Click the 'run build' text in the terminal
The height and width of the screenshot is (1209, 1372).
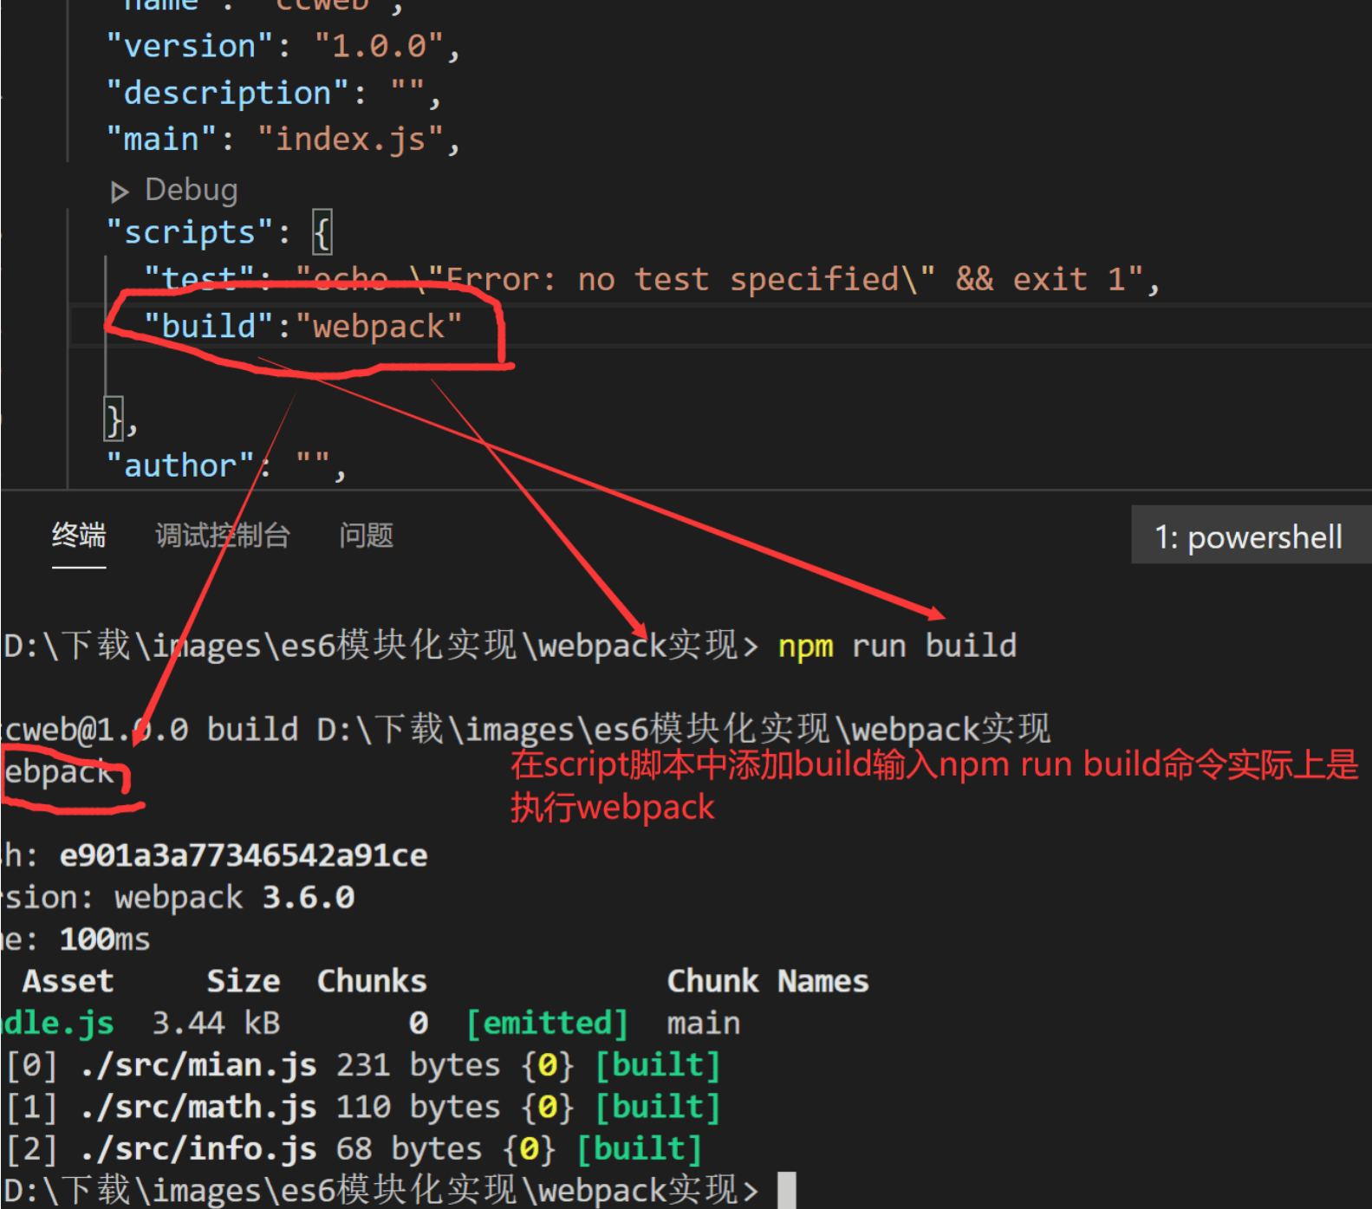[934, 646]
